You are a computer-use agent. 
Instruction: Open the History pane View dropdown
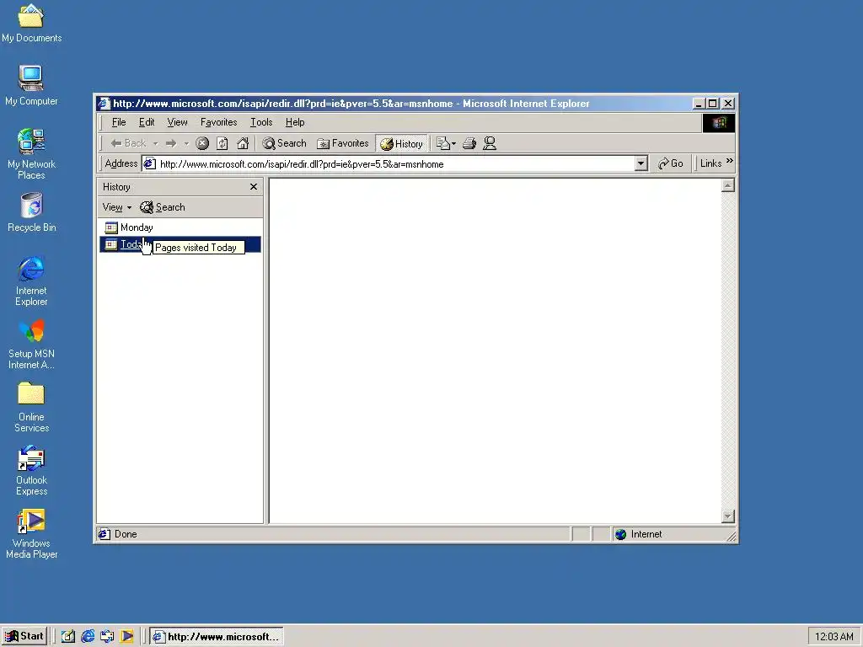coord(116,207)
